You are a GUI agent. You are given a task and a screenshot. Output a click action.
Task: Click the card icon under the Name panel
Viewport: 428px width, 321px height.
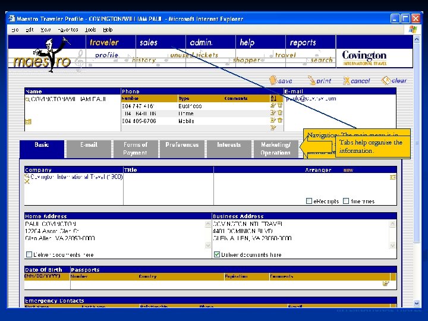point(28,122)
